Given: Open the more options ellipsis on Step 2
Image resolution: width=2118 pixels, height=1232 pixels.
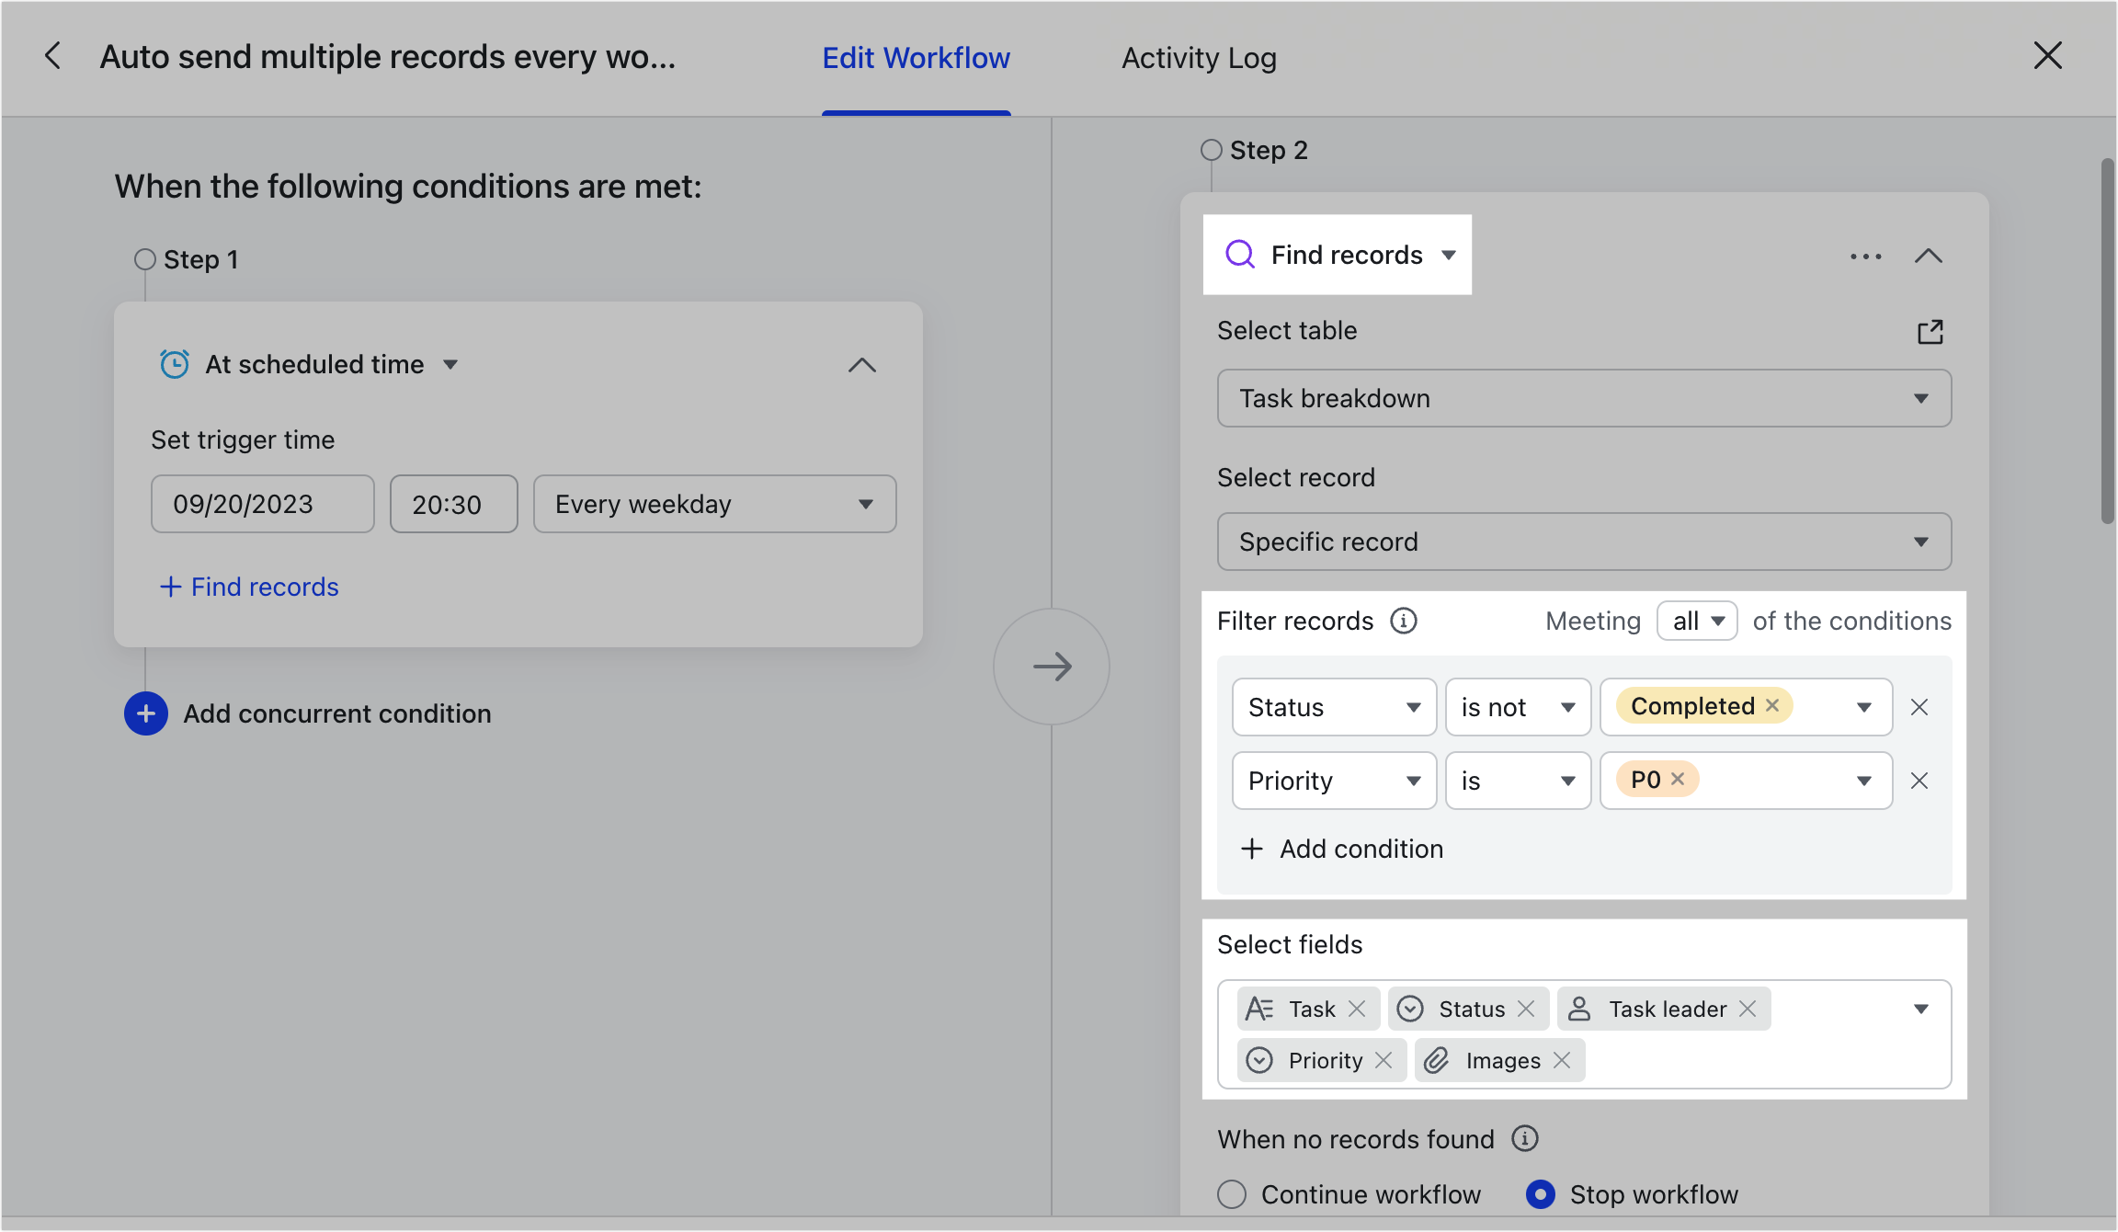Looking at the screenshot, I should (x=1864, y=257).
